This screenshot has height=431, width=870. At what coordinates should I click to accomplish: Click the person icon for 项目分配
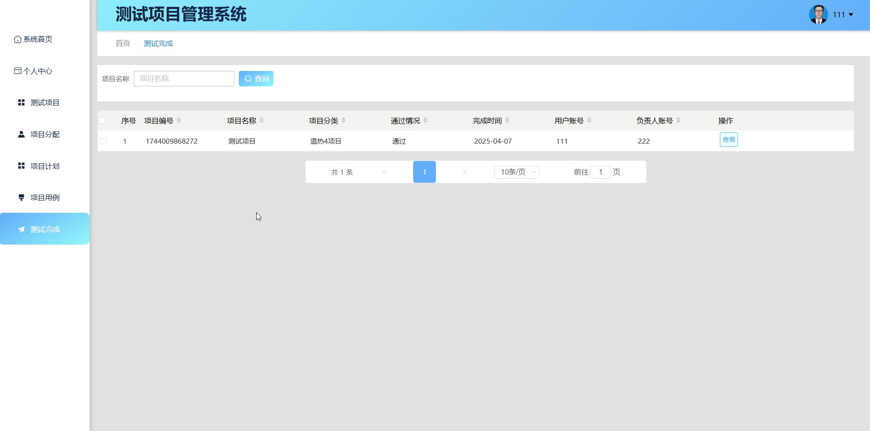[x=21, y=135]
